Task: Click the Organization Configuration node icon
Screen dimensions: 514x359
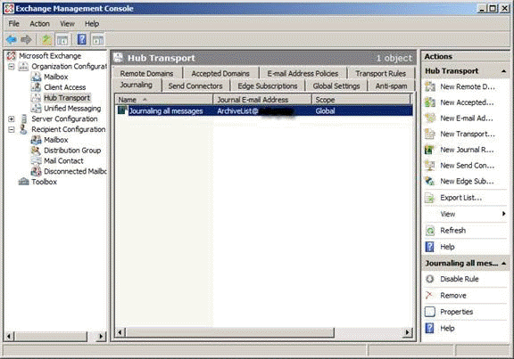Action: point(23,67)
